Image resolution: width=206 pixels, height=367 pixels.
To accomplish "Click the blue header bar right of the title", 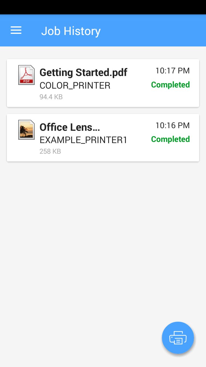I will pyautogui.click(x=154, y=30).
